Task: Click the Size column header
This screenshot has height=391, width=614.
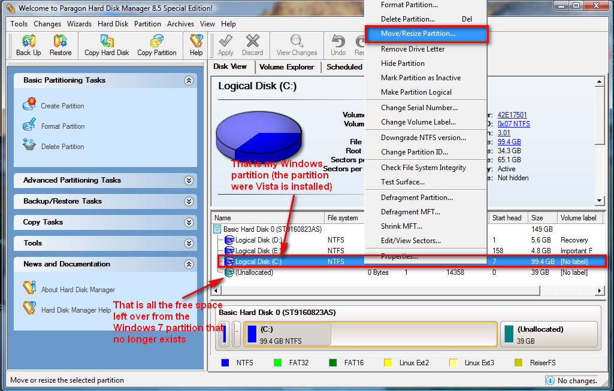Action: [542, 218]
